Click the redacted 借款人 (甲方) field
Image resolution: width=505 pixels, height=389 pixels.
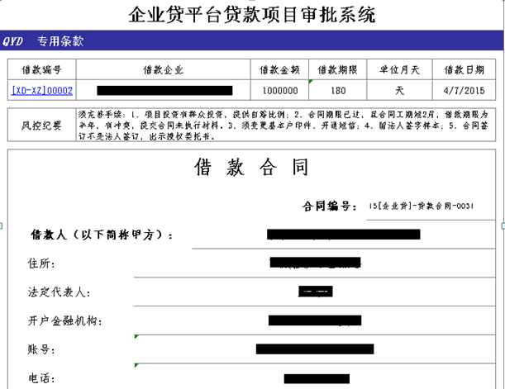pyautogui.click(x=343, y=235)
